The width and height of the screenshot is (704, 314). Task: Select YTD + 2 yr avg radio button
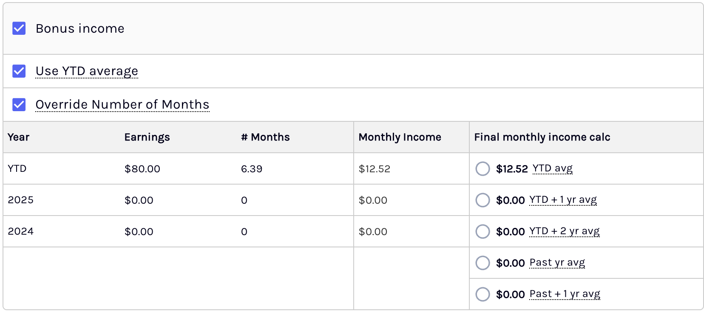pos(483,231)
